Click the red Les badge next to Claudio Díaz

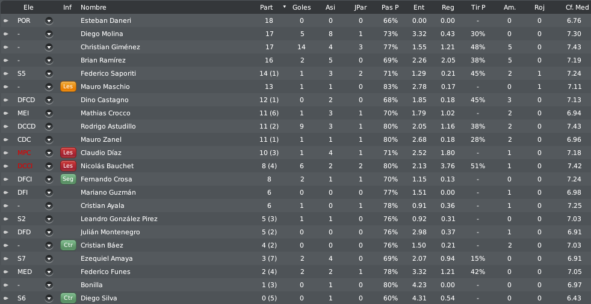coord(68,153)
